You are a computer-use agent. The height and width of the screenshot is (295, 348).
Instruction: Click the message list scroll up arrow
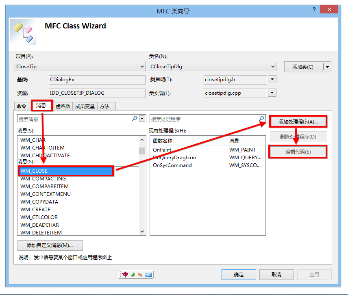[142, 140]
